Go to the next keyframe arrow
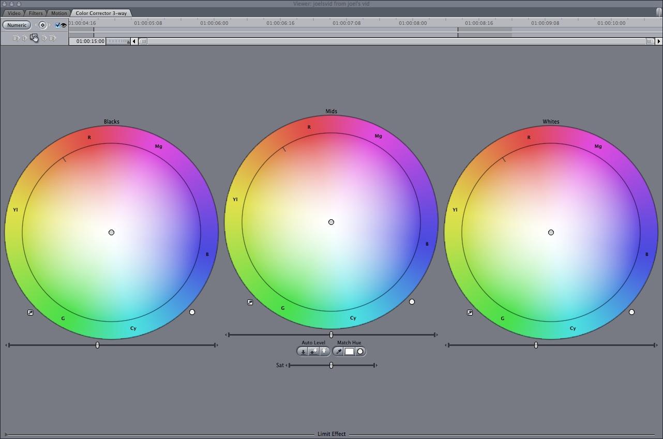663x439 pixels. point(50,25)
